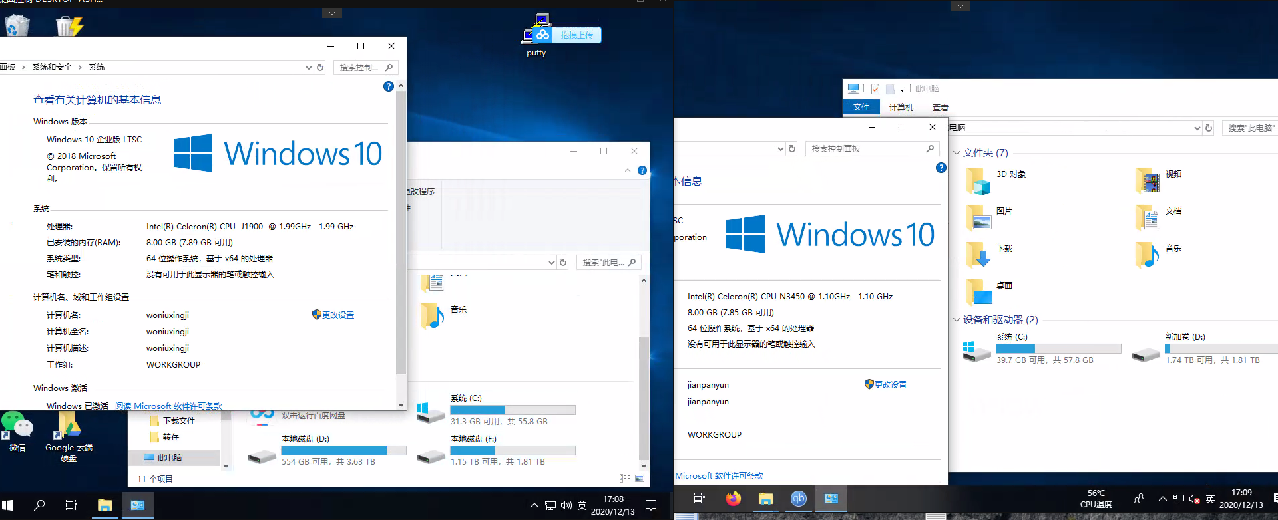Click the help icon in the jianpanyun System window
This screenshot has width=1278, height=520.
941,168
